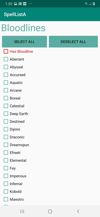Mark the Maestro checkbox
Image resolution: width=100 pixels, height=217 pixels.
point(6,199)
